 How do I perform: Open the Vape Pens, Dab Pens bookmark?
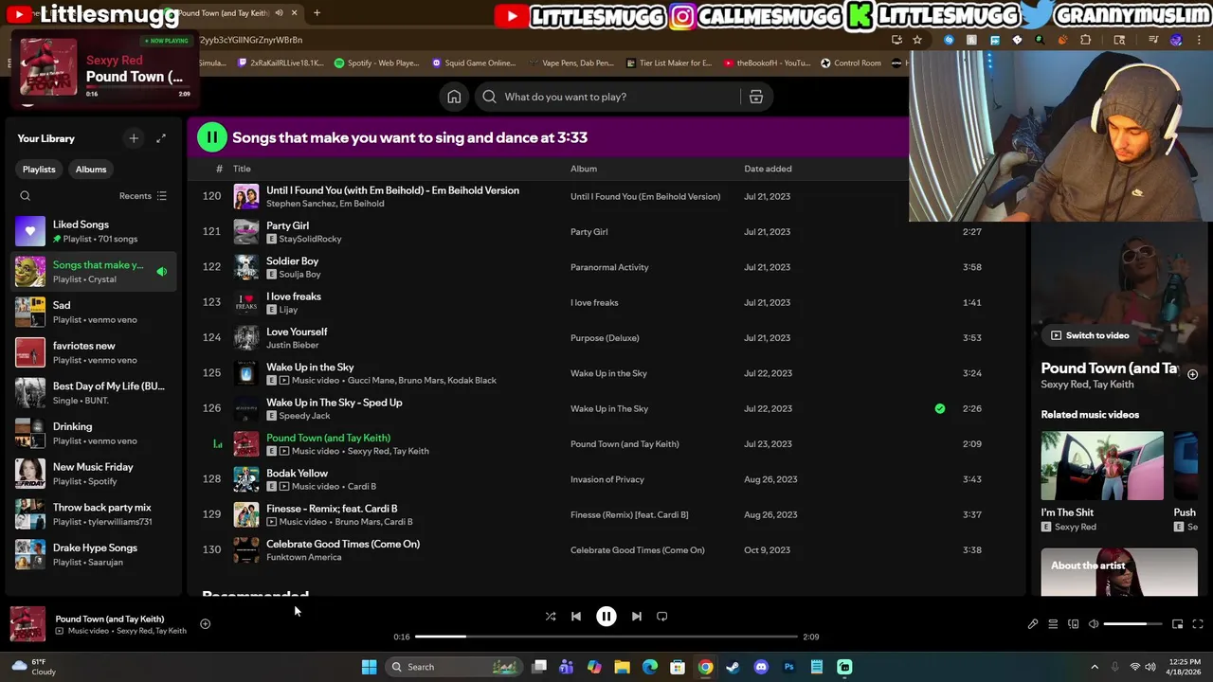click(x=571, y=63)
